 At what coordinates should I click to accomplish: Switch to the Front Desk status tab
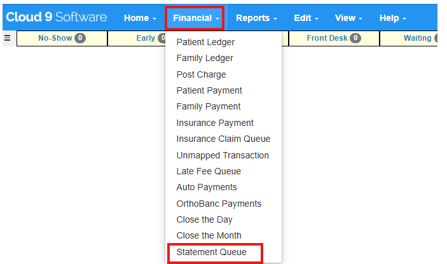click(x=334, y=38)
